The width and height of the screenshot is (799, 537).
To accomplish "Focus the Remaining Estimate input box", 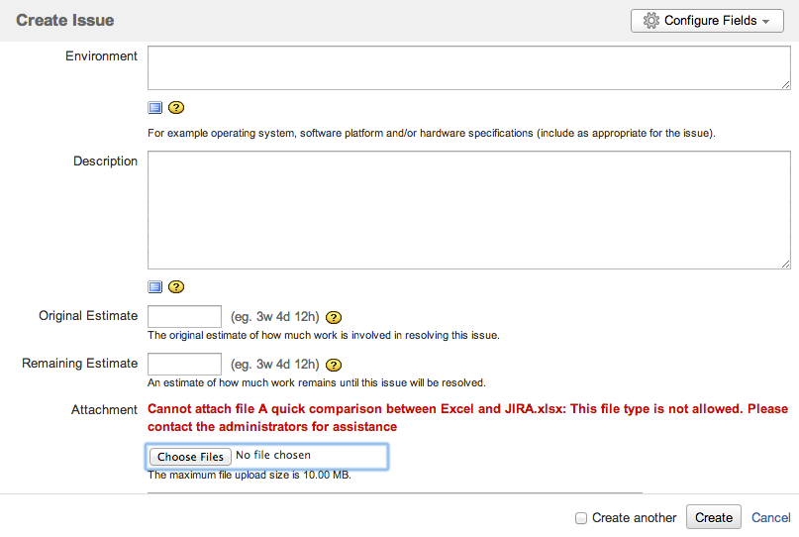I will pyautogui.click(x=184, y=365).
